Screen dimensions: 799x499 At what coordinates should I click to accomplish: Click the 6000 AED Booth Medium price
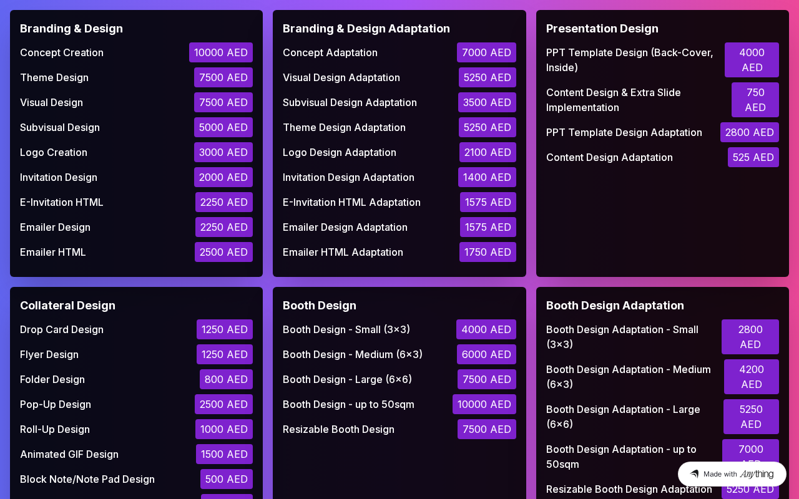(x=486, y=354)
